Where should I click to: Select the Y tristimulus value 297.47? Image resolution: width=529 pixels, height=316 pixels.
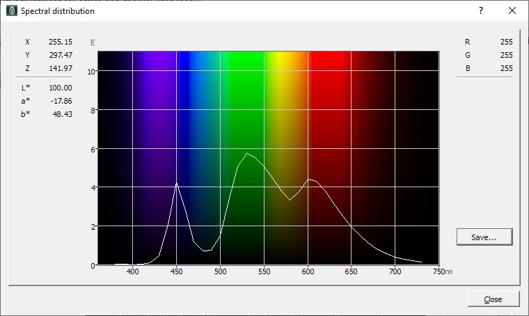(x=60, y=55)
